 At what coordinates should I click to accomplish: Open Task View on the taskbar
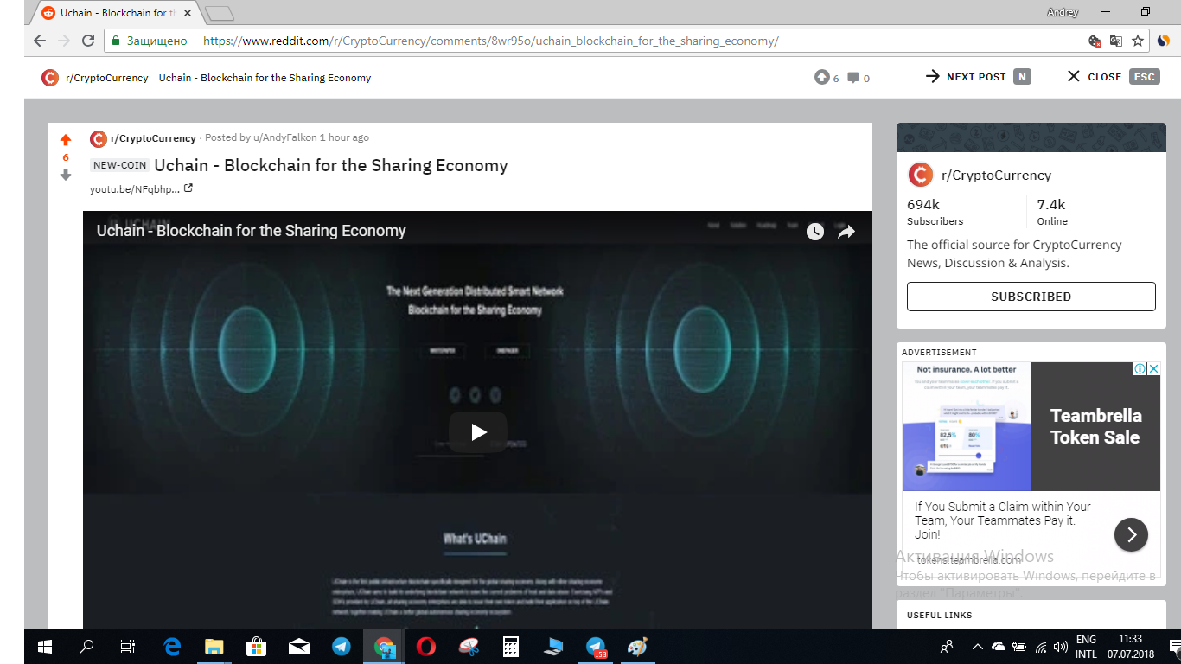[128, 647]
